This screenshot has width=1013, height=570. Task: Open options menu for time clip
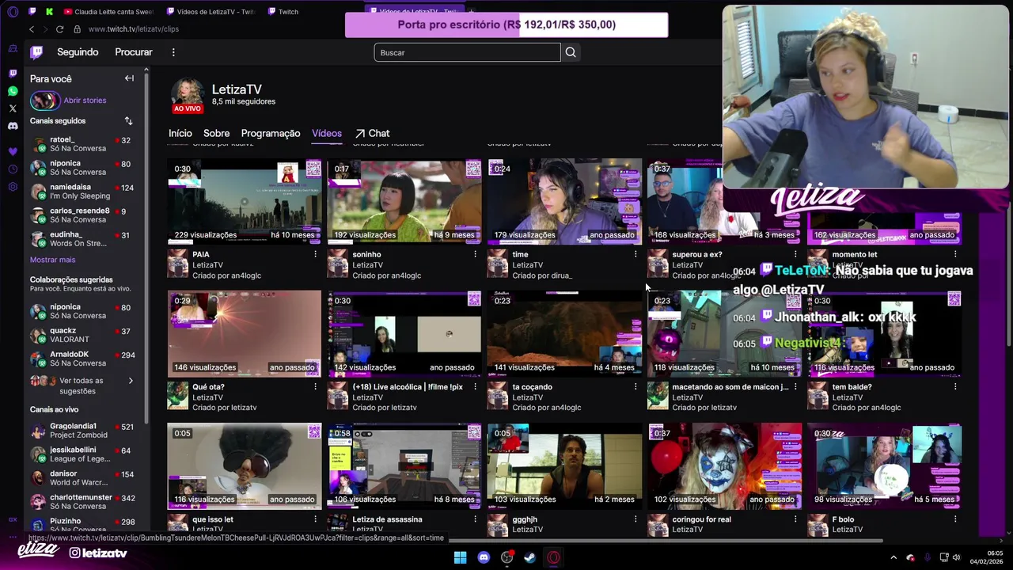(x=635, y=254)
